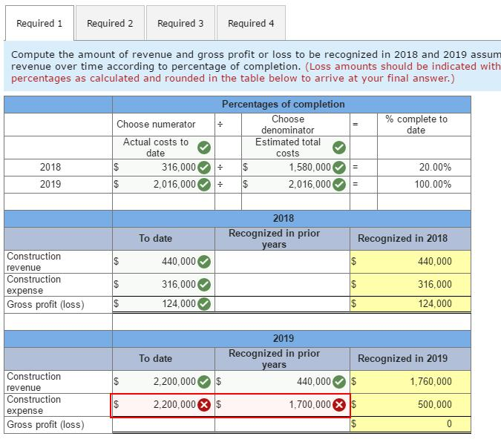Select empty 2019 gross profit prior years cell
The width and height of the screenshot is (501, 442).
click(283, 424)
